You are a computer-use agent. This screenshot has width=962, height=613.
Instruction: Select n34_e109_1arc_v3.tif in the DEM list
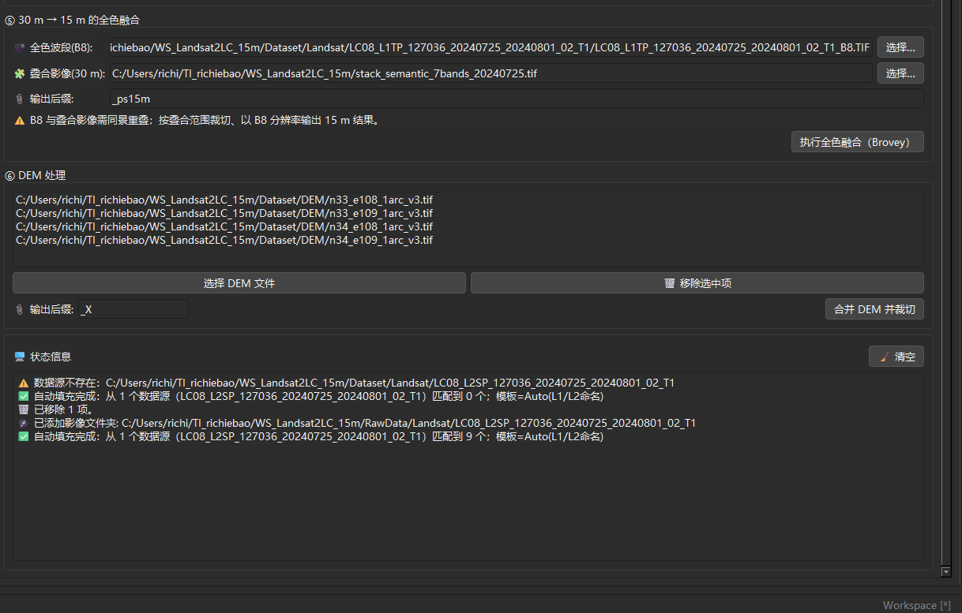tap(224, 240)
